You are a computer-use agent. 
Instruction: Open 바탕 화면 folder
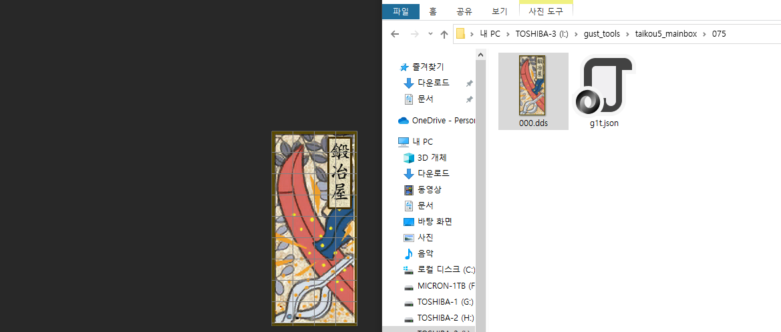[434, 221]
